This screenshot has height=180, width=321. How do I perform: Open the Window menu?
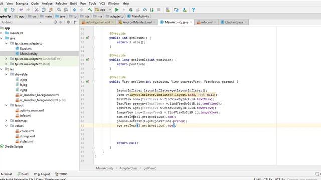(114, 3)
